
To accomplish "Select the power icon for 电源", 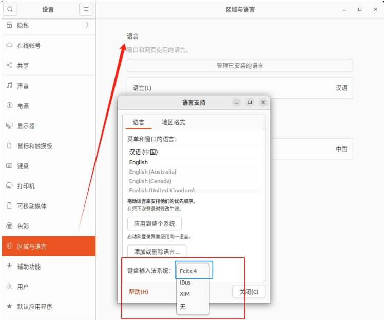I will point(9,106).
